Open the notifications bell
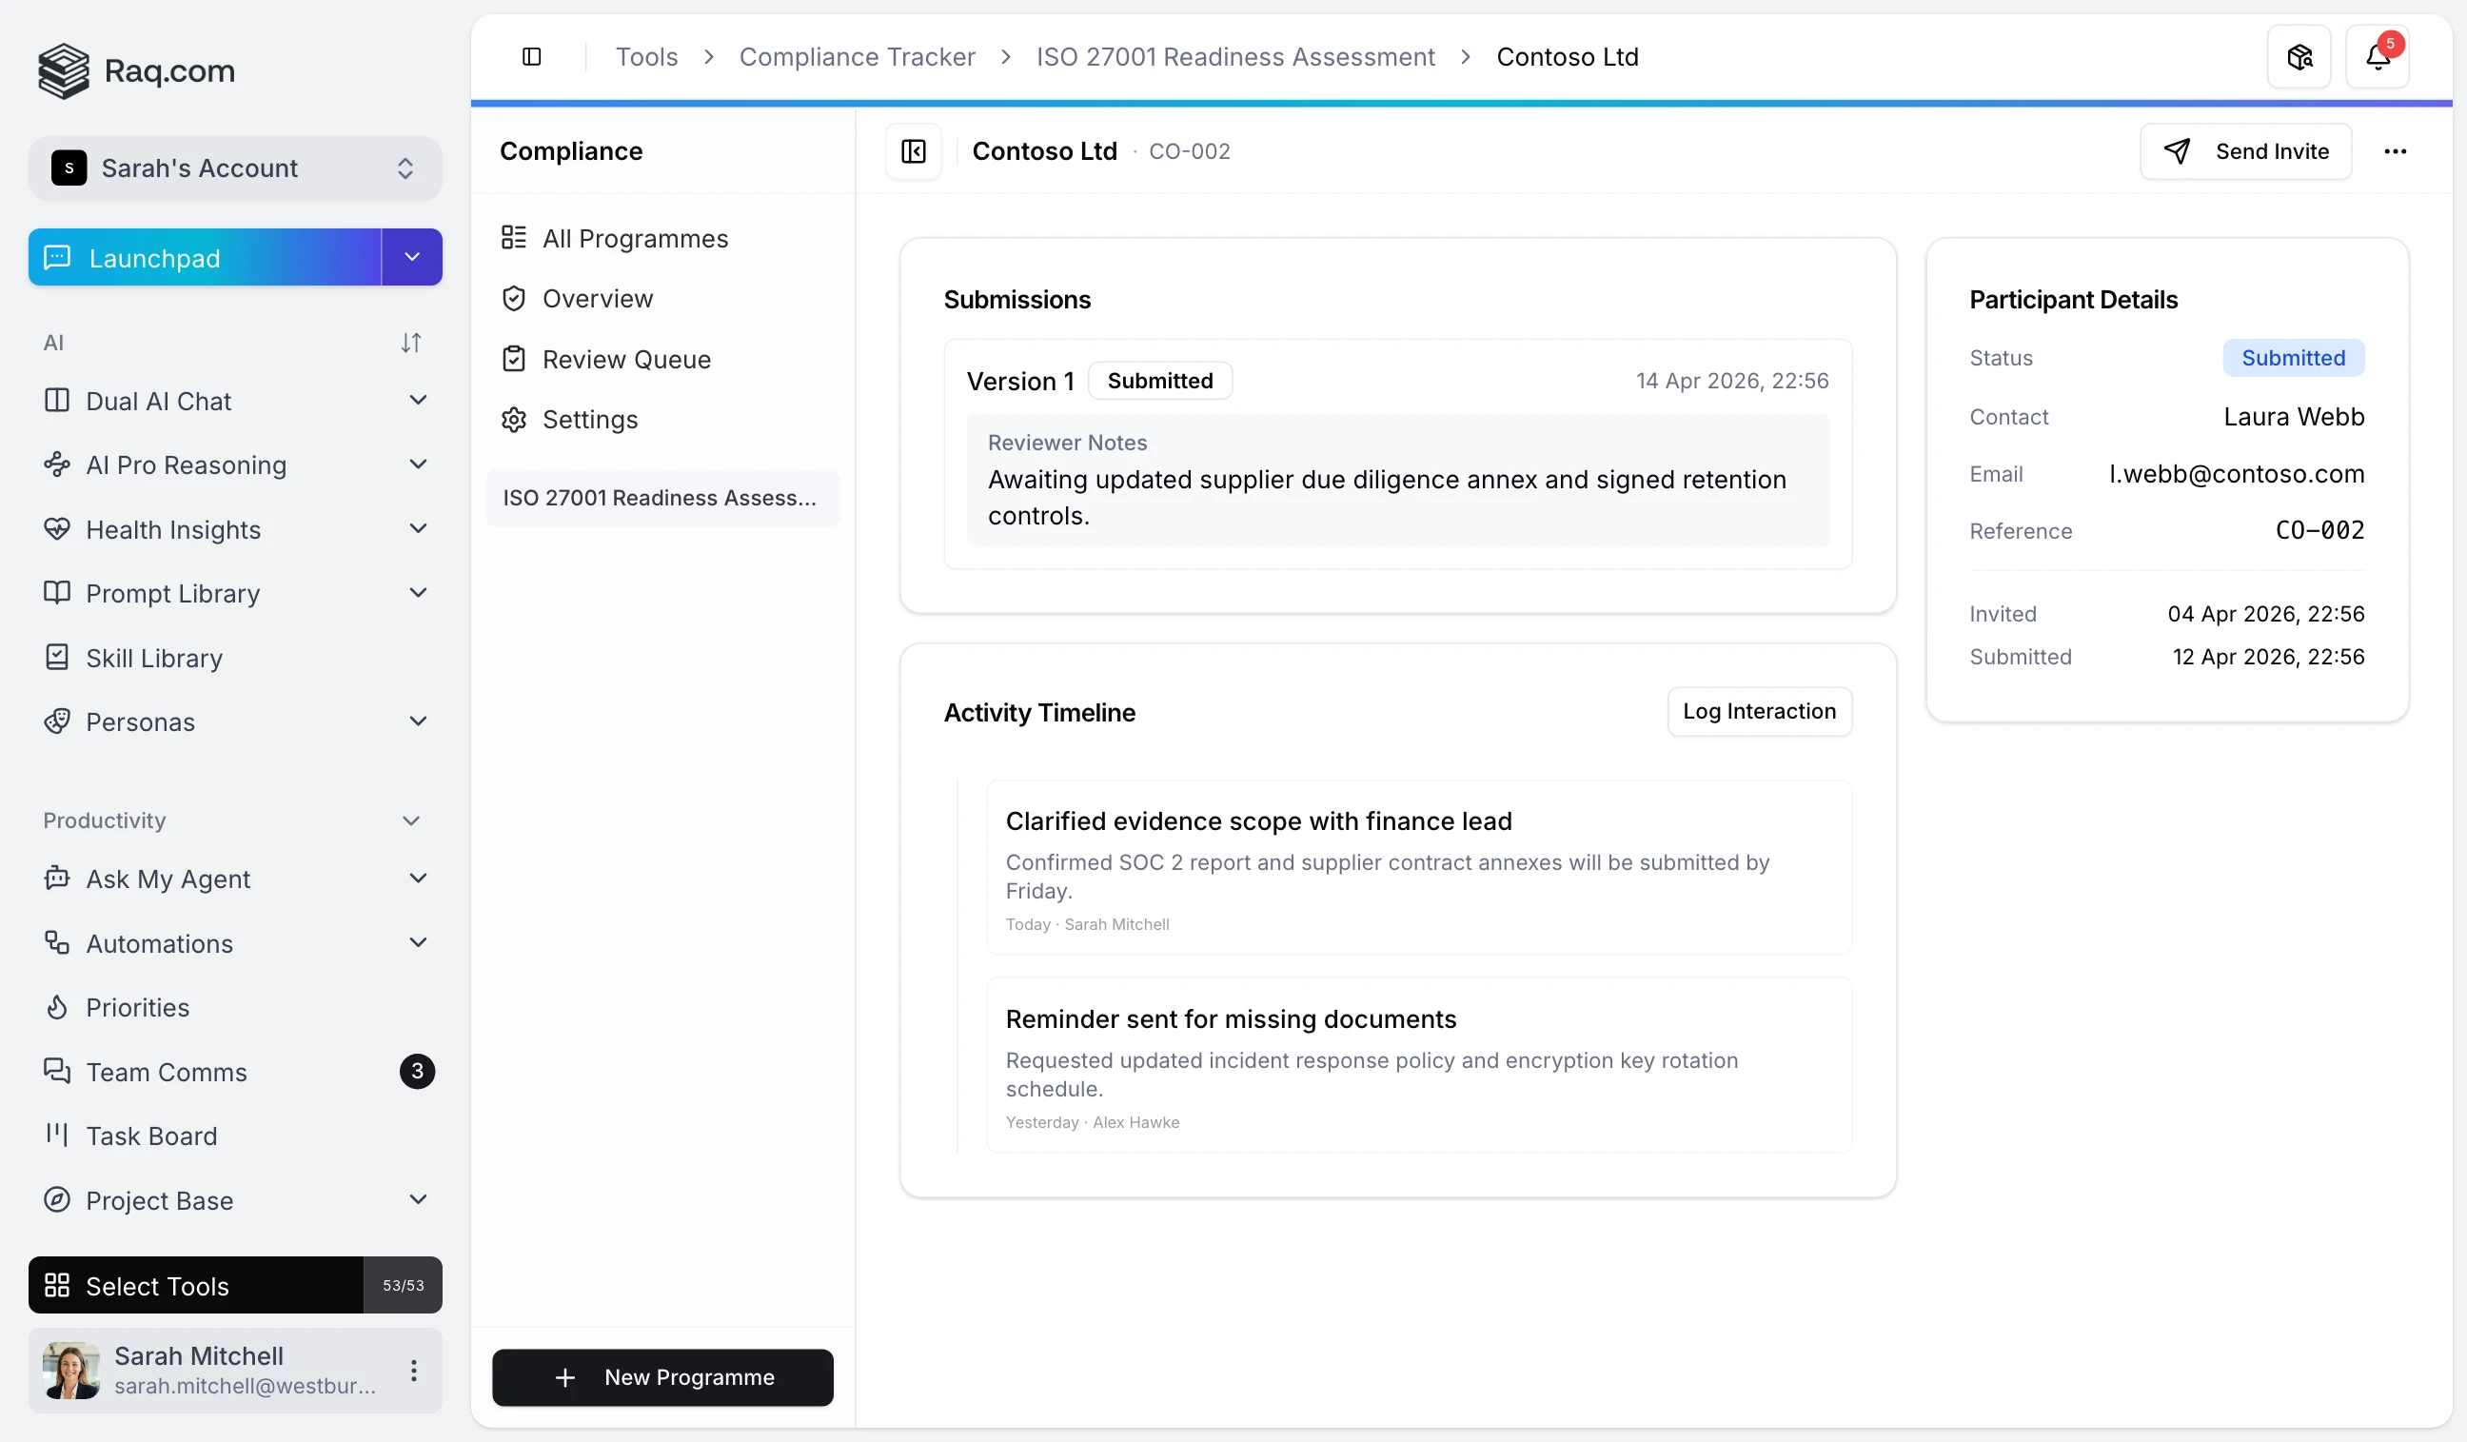 tap(2378, 56)
